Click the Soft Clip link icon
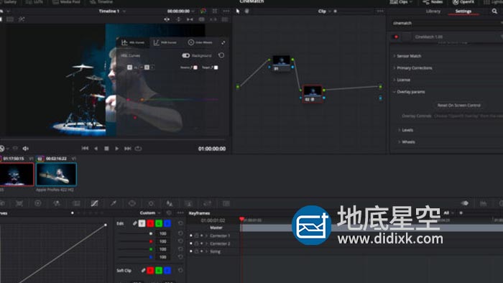The width and height of the screenshot is (503, 283). tap(143, 271)
